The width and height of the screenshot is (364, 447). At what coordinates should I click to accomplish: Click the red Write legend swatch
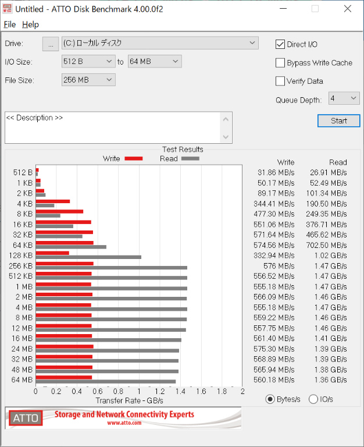coord(134,158)
